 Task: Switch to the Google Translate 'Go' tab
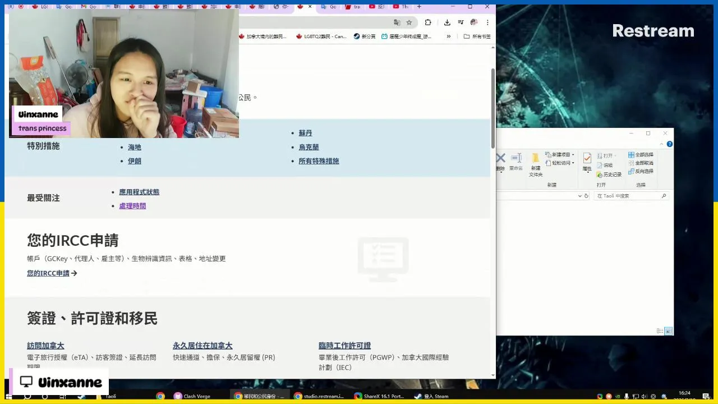tap(329, 7)
